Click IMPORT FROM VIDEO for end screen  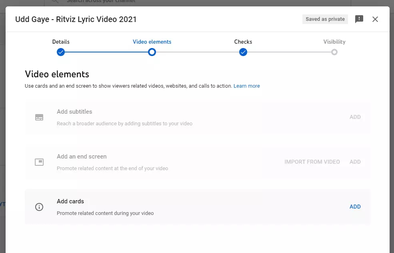[x=312, y=162]
